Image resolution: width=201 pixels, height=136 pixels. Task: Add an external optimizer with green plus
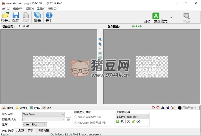118,122
